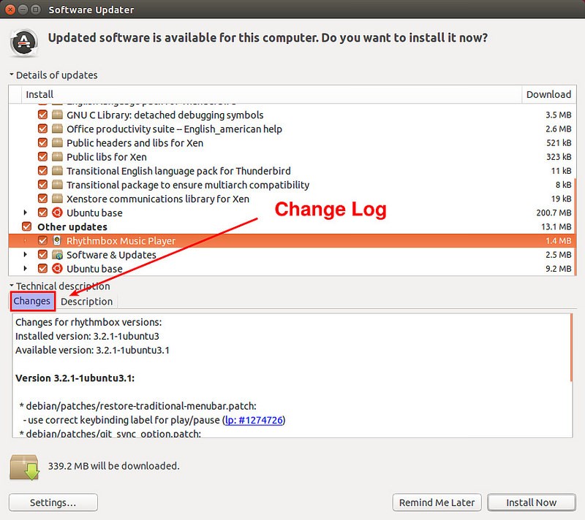Click the Download column header
585x520 pixels.
tap(548, 94)
